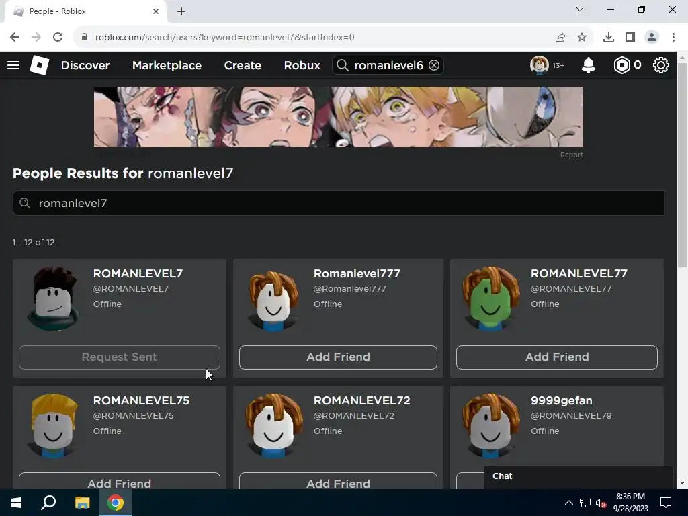Open ROMANLEVEL7 avatar thumbnail
Screen dimensions: 688x516
pos(53,299)
